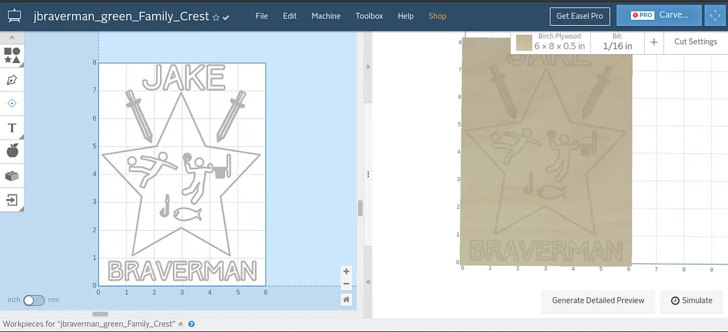Viewport: 728px width, 332px height.
Task: Open the Bit 1/16 in selector
Action: (x=617, y=42)
